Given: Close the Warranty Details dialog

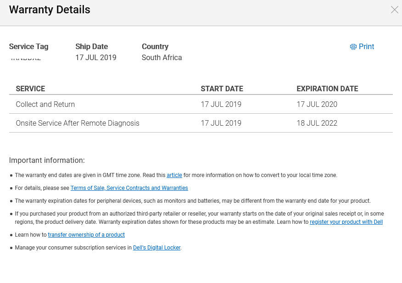Looking at the screenshot, I should tap(394, 10).
